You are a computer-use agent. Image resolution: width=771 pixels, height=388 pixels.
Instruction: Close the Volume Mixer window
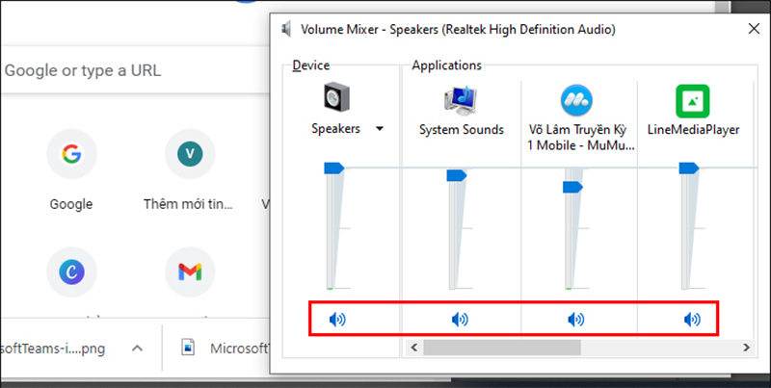(753, 29)
